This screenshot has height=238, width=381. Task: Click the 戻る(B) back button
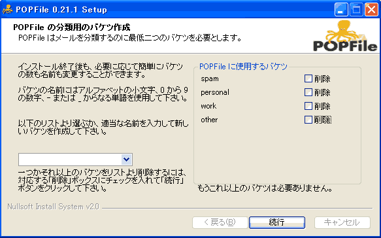click(x=220, y=222)
